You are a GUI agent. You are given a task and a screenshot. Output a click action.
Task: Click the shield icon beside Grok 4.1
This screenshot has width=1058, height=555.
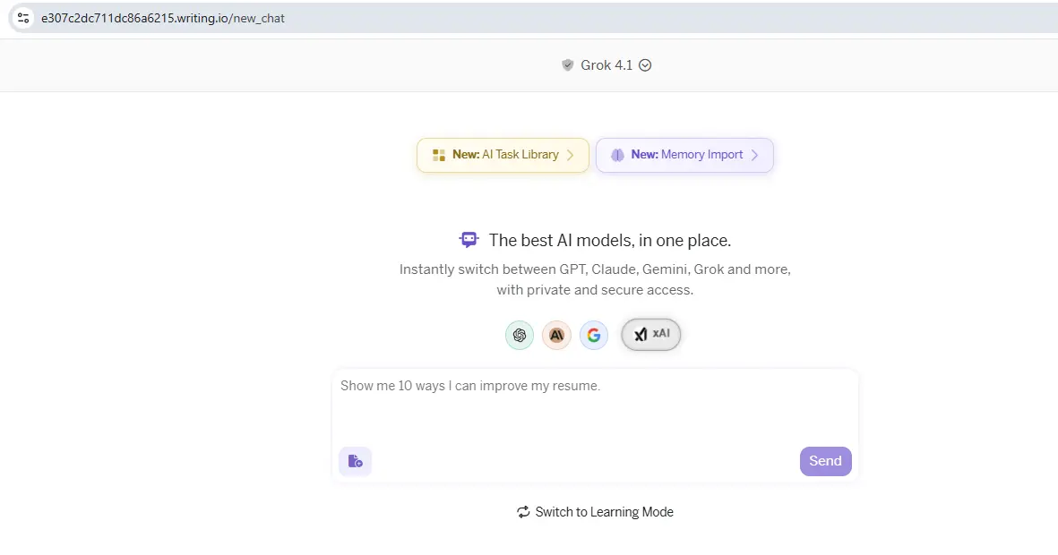tap(567, 65)
